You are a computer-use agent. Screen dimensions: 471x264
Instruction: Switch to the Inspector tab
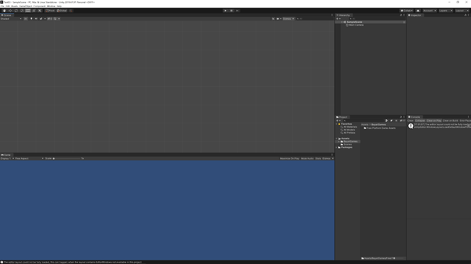pyautogui.click(x=414, y=15)
